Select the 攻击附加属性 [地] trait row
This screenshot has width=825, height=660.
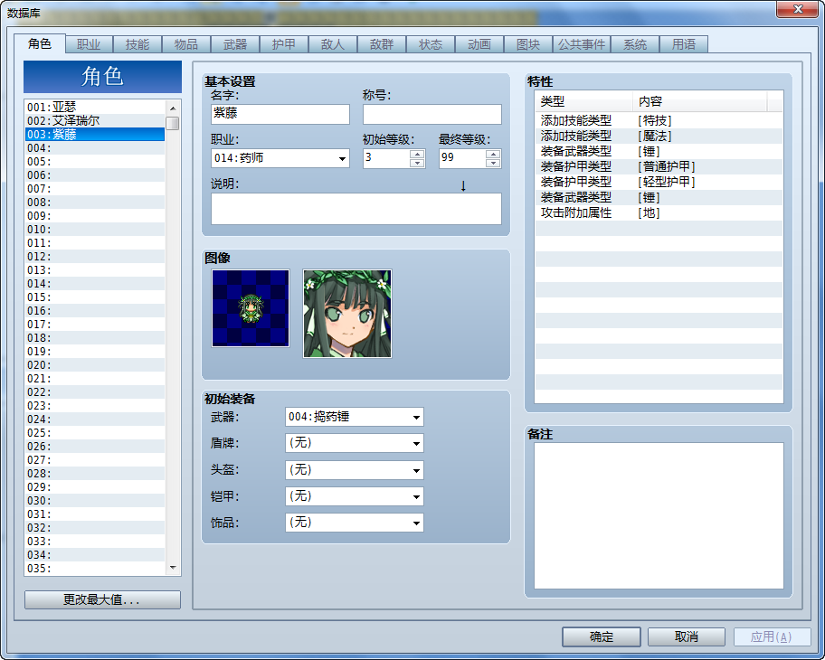tap(659, 213)
